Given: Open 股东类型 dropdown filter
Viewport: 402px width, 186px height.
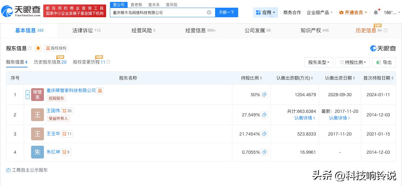Looking at the screenshot, I should coord(319,62).
